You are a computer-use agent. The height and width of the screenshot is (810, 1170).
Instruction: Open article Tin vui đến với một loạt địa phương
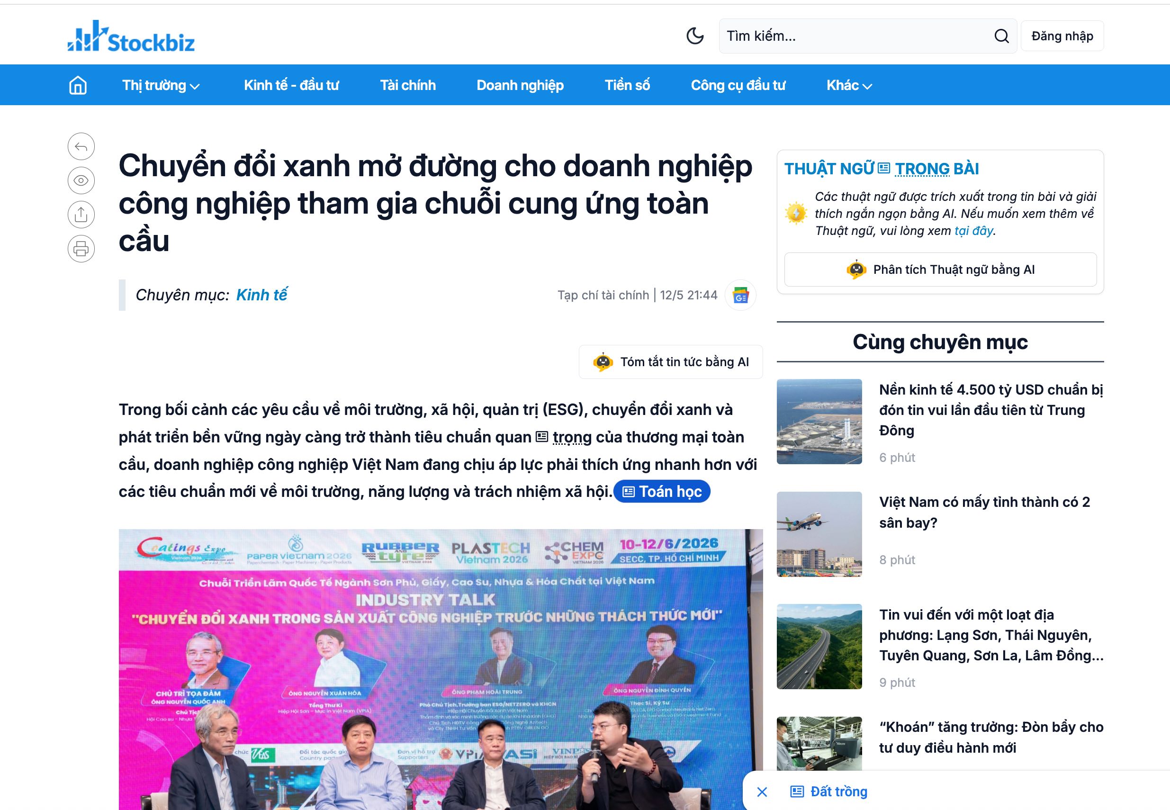pos(991,635)
